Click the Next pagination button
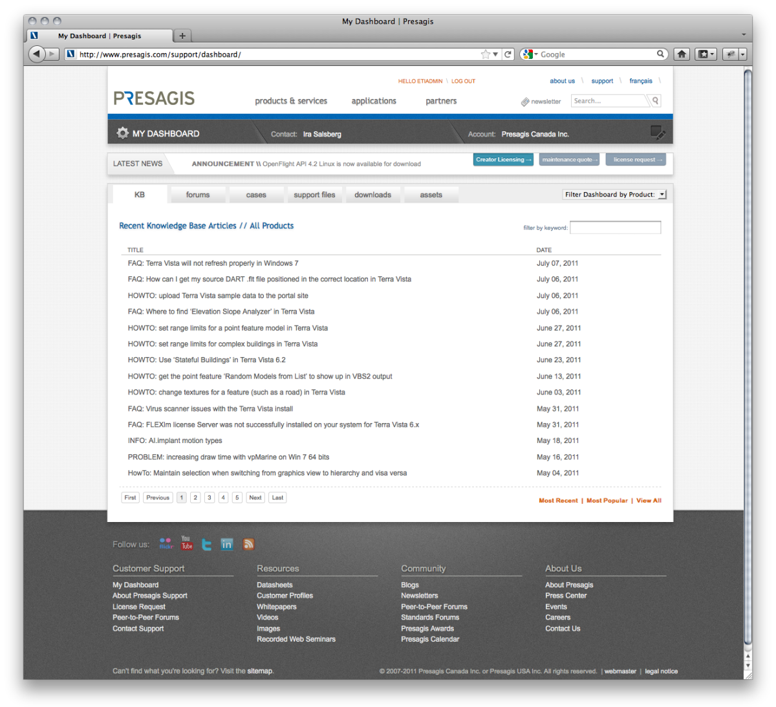The image size is (776, 707). pos(255,497)
